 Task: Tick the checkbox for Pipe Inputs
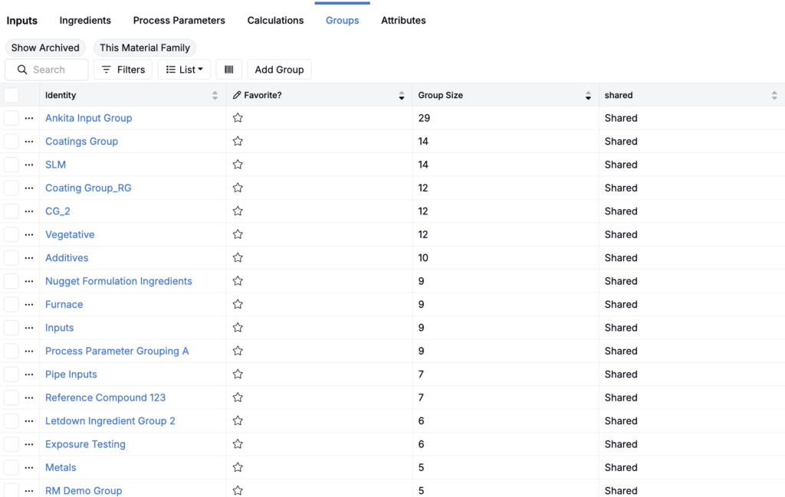coord(11,374)
